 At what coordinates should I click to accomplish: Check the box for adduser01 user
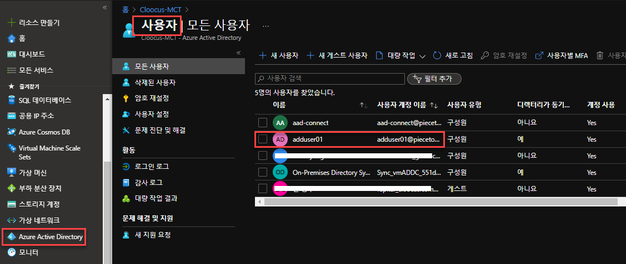point(262,139)
